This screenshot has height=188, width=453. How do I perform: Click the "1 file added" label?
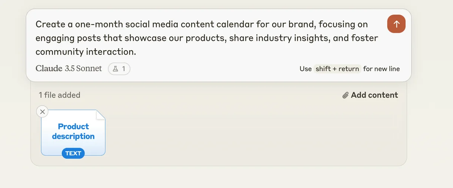coord(60,95)
